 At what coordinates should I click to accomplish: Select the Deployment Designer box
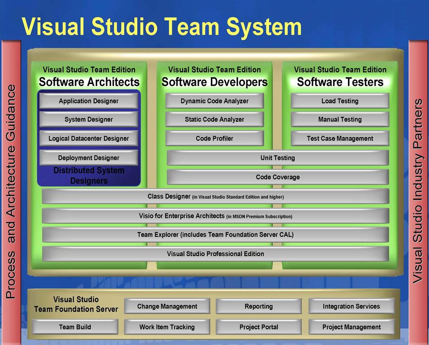[89, 158]
